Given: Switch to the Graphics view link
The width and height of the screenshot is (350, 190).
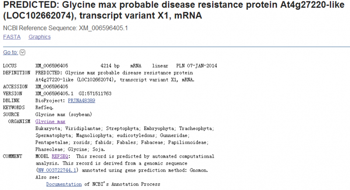Looking at the screenshot, I should click(39, 37).
